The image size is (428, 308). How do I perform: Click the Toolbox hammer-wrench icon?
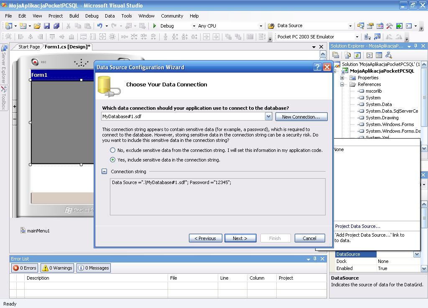tap(389, 26)
